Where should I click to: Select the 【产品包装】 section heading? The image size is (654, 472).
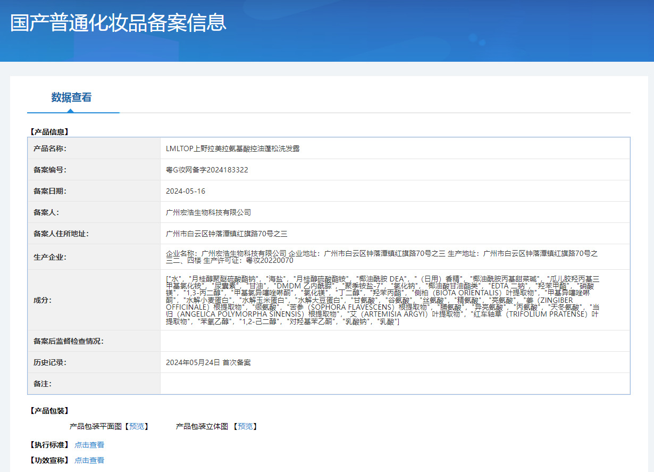(49, 411)
